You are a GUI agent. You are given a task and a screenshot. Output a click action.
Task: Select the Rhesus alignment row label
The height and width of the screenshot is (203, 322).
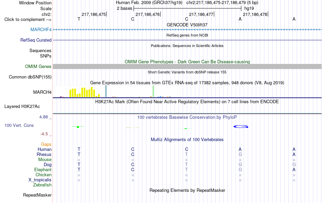pyautogui.click(x=44, y=154)
